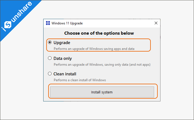Select the Data only radio button

(x=50, y=58)
